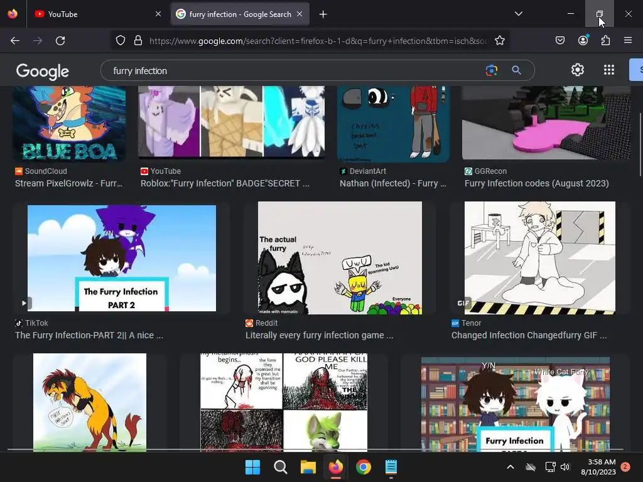Follow 'Changed Infection Changedfurry GIF' link

(529, 335)
